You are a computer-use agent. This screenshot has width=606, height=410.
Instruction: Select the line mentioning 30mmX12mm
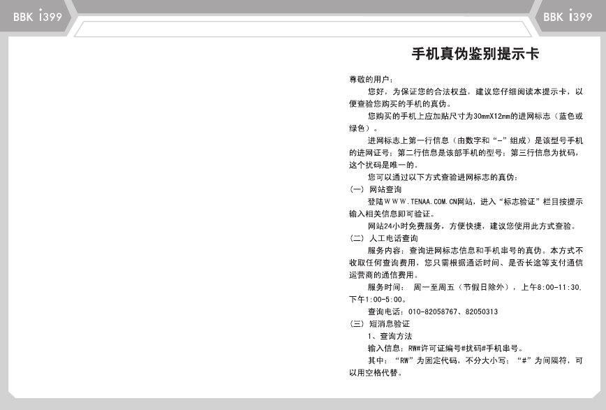point(475,116)
